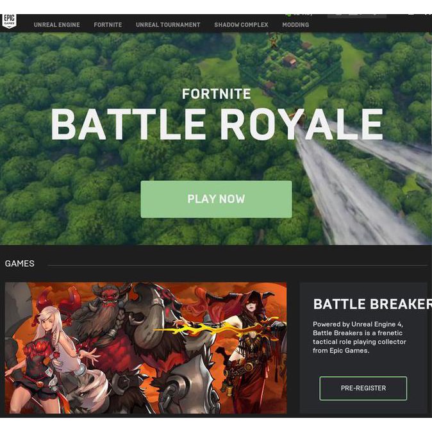This screenshot has height=432, width=432.
Task: Click the small Fortnite heading on the banner
Action: [x=216, y=94]
